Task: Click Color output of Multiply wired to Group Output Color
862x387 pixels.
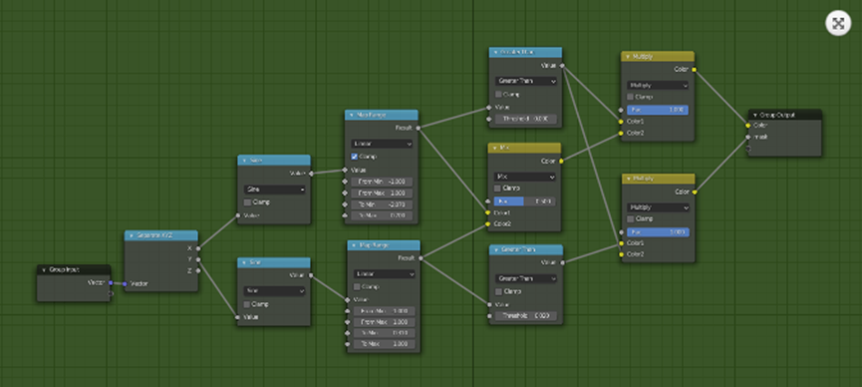Action: point(694,70)
